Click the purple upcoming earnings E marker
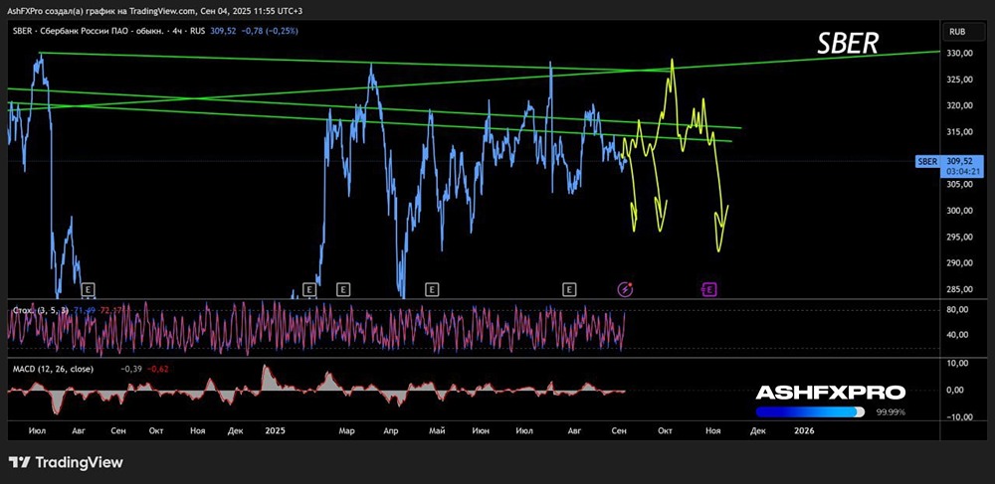Image resolution: width=995 pixels, height=484 pixels. 710,290
